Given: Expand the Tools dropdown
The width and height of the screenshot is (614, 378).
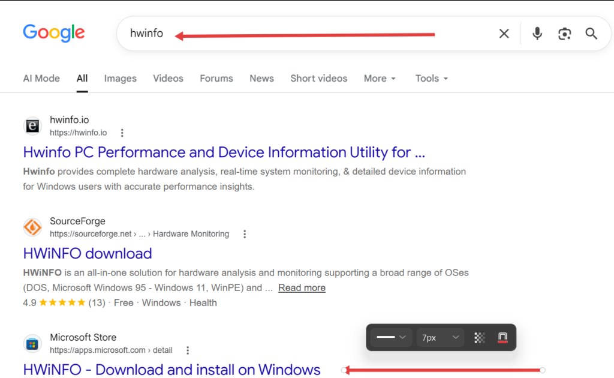Looking at the screenshot, I should click(432, 79).
